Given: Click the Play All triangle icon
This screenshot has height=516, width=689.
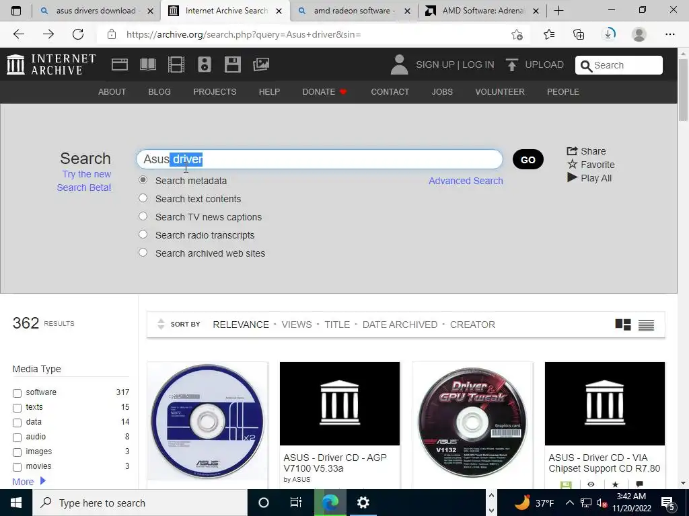Looking at the screenshot, I should (x=572, y=177).
